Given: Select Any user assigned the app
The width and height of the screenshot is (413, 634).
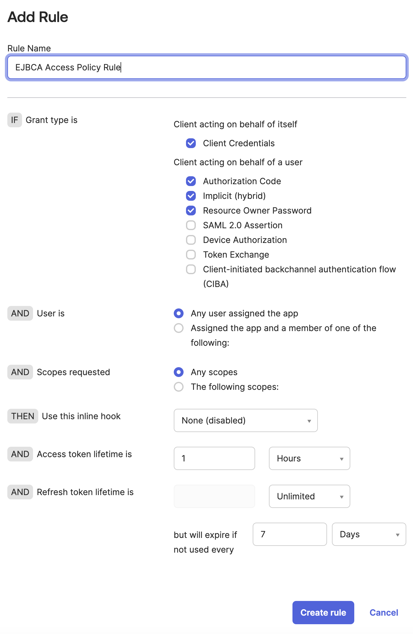Looking at the screenshot, I should pos(179,313).
